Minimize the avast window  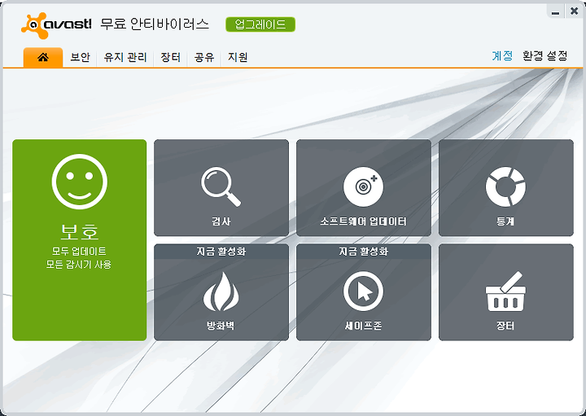coord(555,11)
